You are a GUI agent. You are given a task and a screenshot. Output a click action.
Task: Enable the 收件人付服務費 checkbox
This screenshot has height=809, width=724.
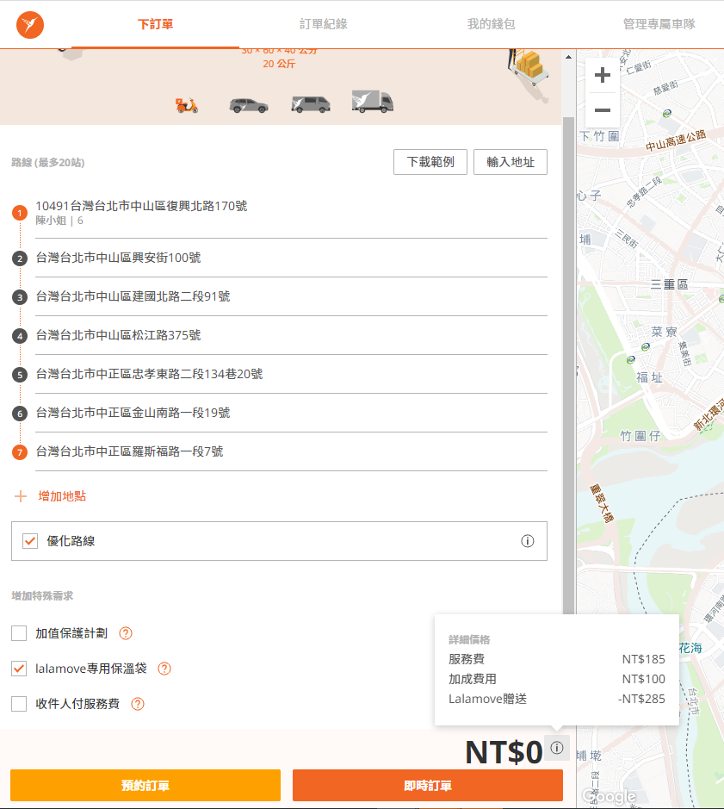[x=19, y=704]
